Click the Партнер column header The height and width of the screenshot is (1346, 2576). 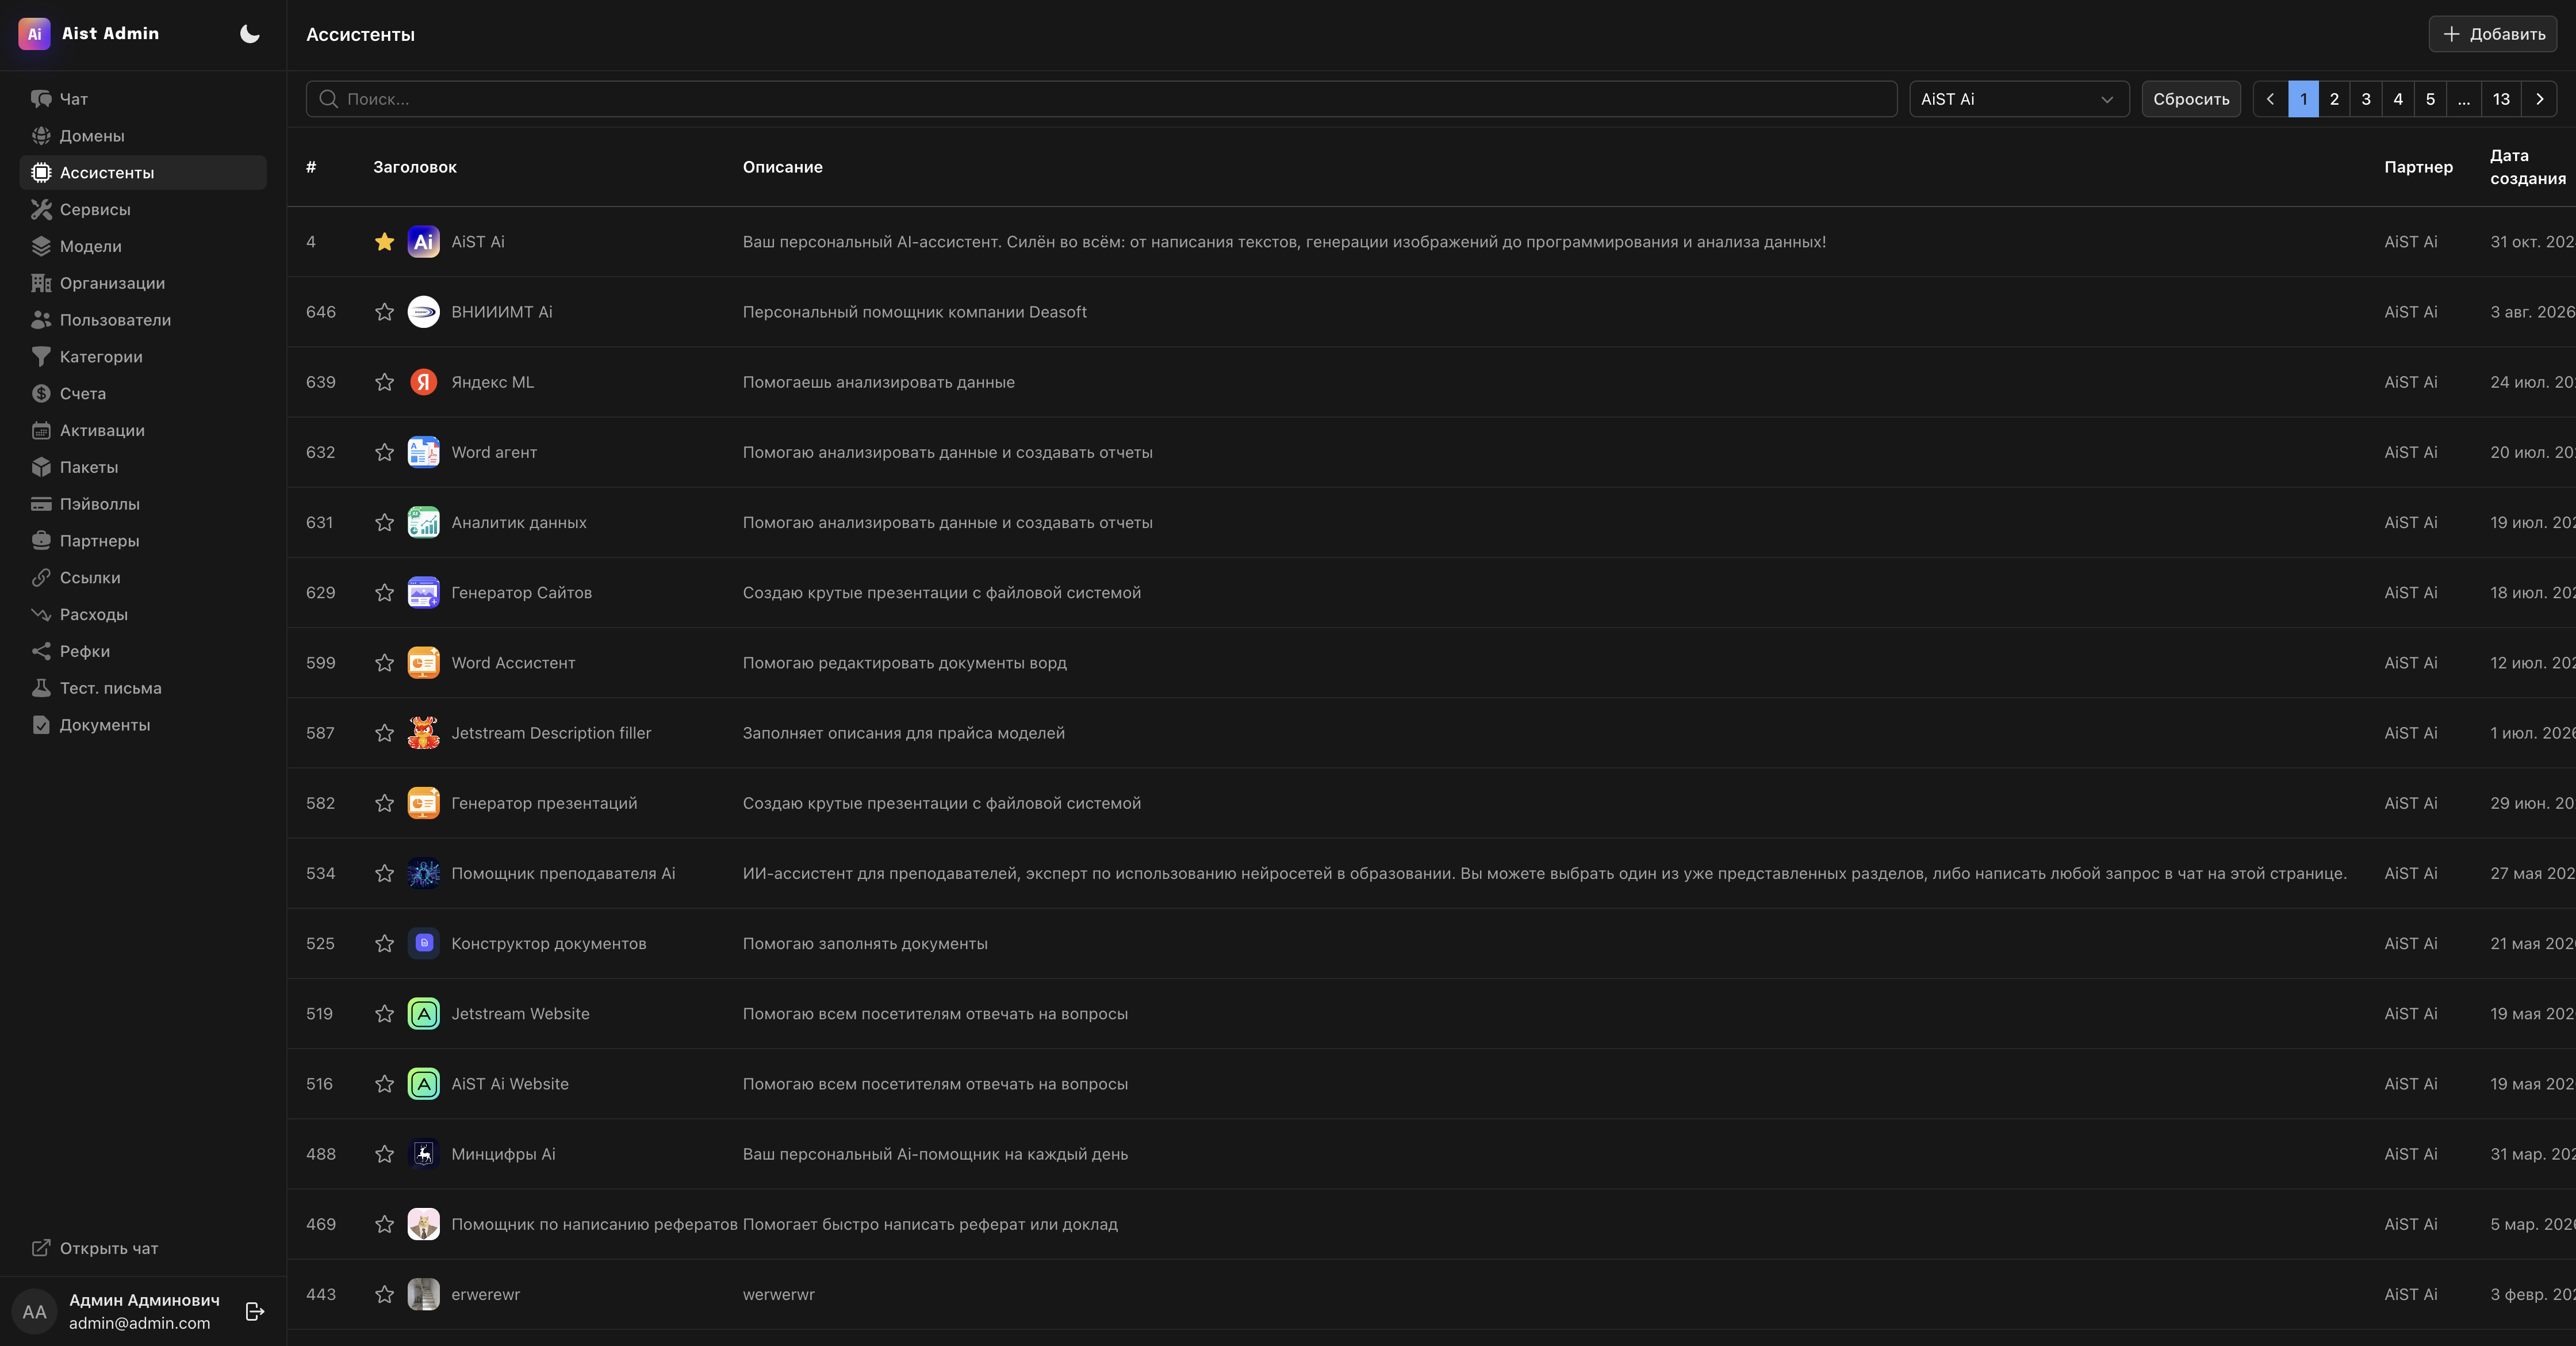coord(2418,167)
